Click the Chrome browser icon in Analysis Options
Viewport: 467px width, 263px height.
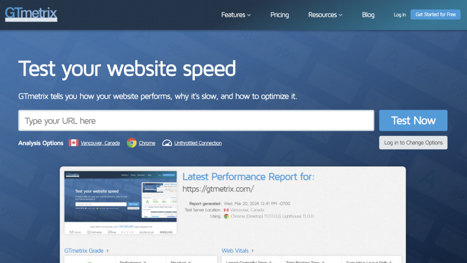pos(133,142)
